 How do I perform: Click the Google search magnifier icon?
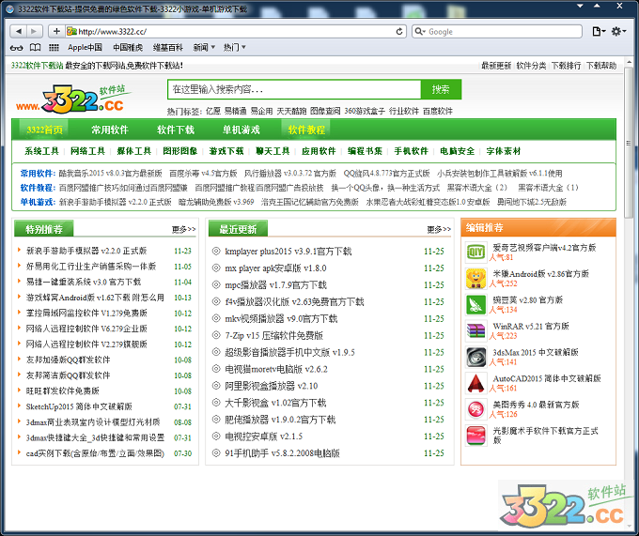(419, 31)
